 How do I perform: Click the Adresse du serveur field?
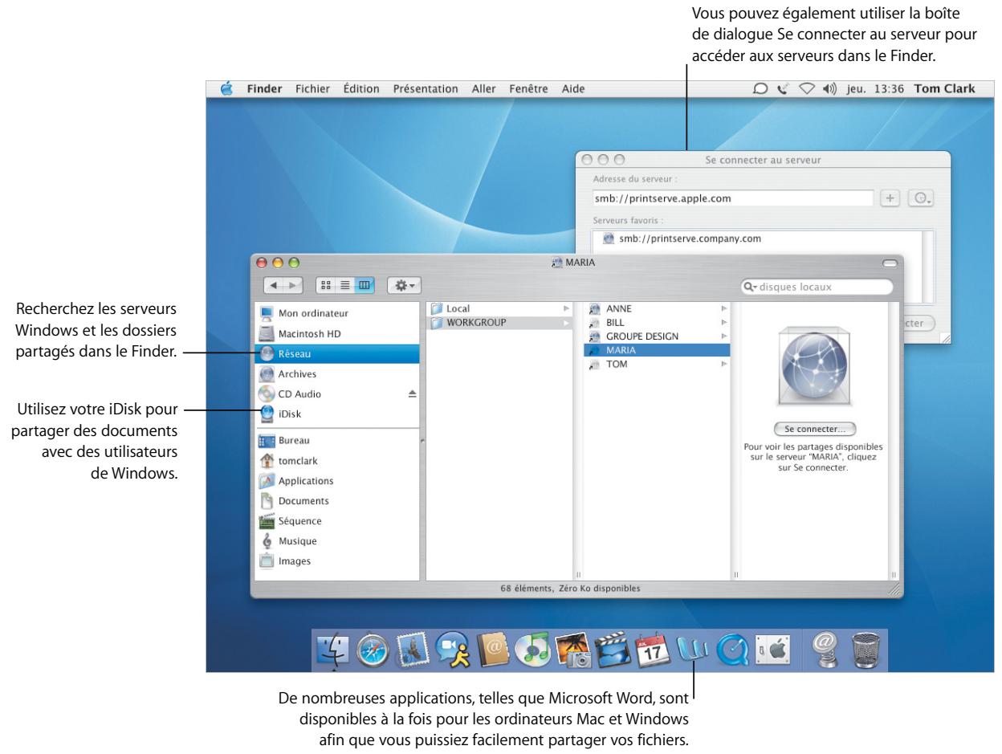[x=731, y=198]
